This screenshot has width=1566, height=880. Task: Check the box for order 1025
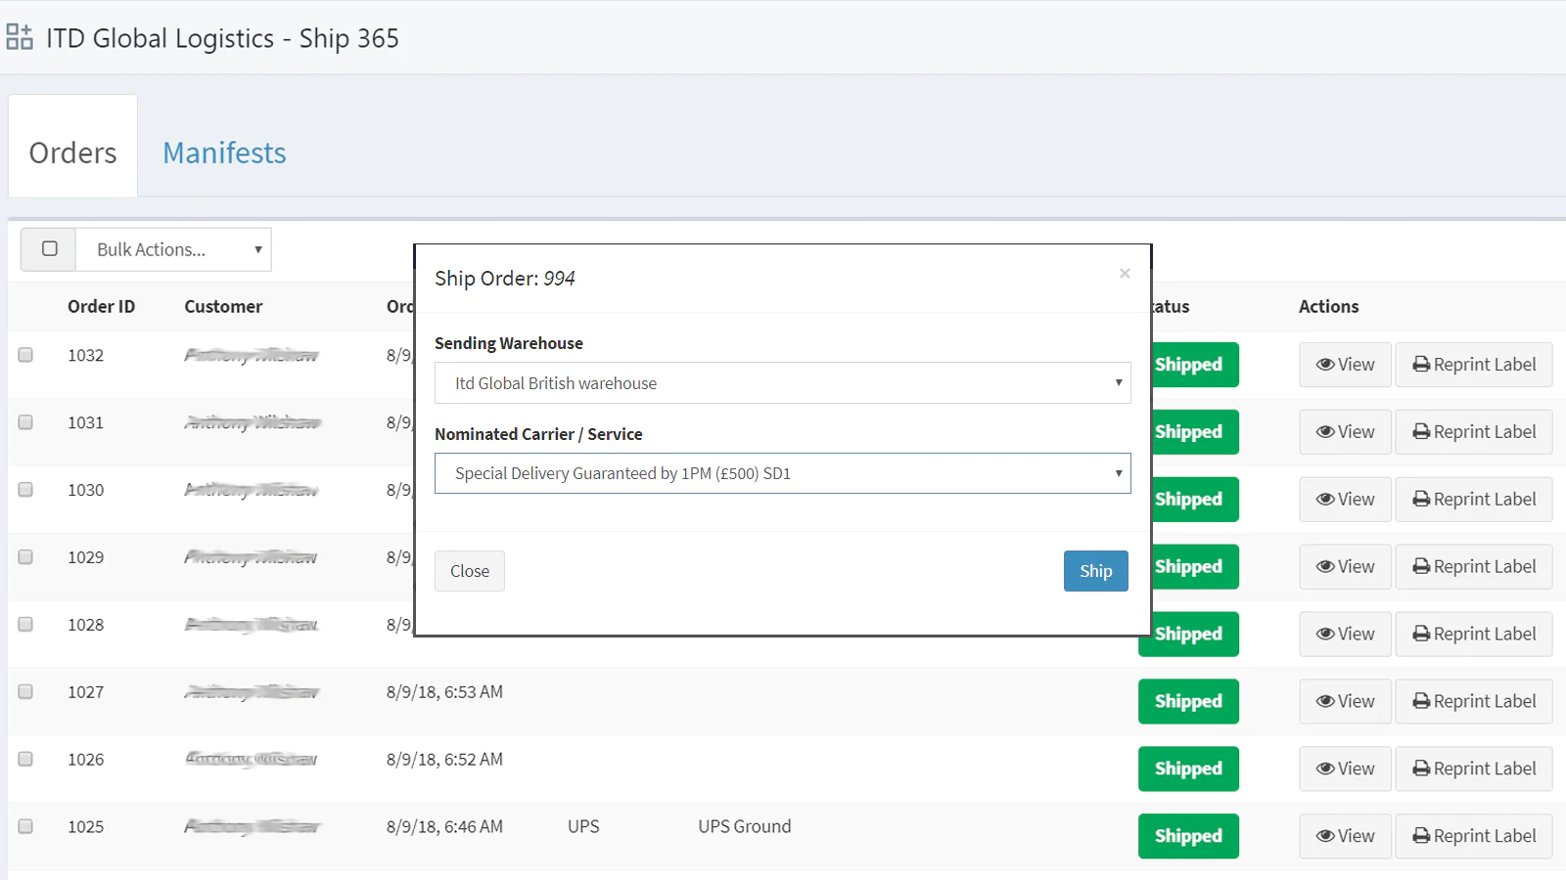[25, 826]
